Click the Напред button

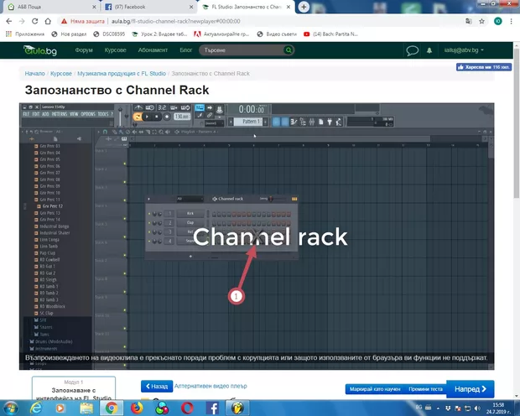pyautogui.click(x=470, y=389)
